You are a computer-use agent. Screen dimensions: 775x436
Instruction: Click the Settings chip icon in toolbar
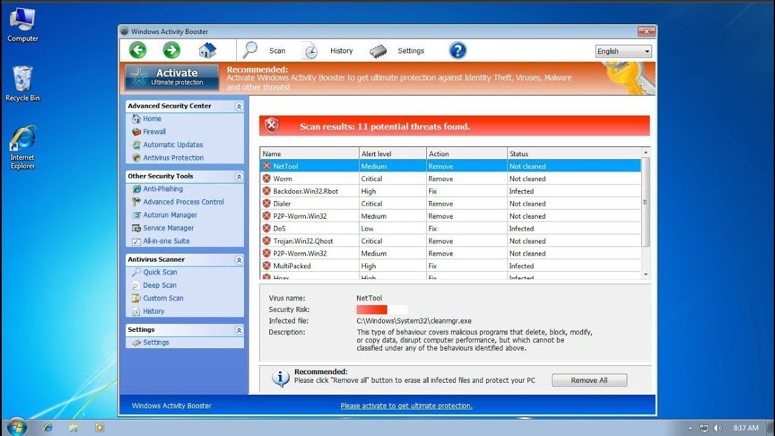(x=378, y=51)
